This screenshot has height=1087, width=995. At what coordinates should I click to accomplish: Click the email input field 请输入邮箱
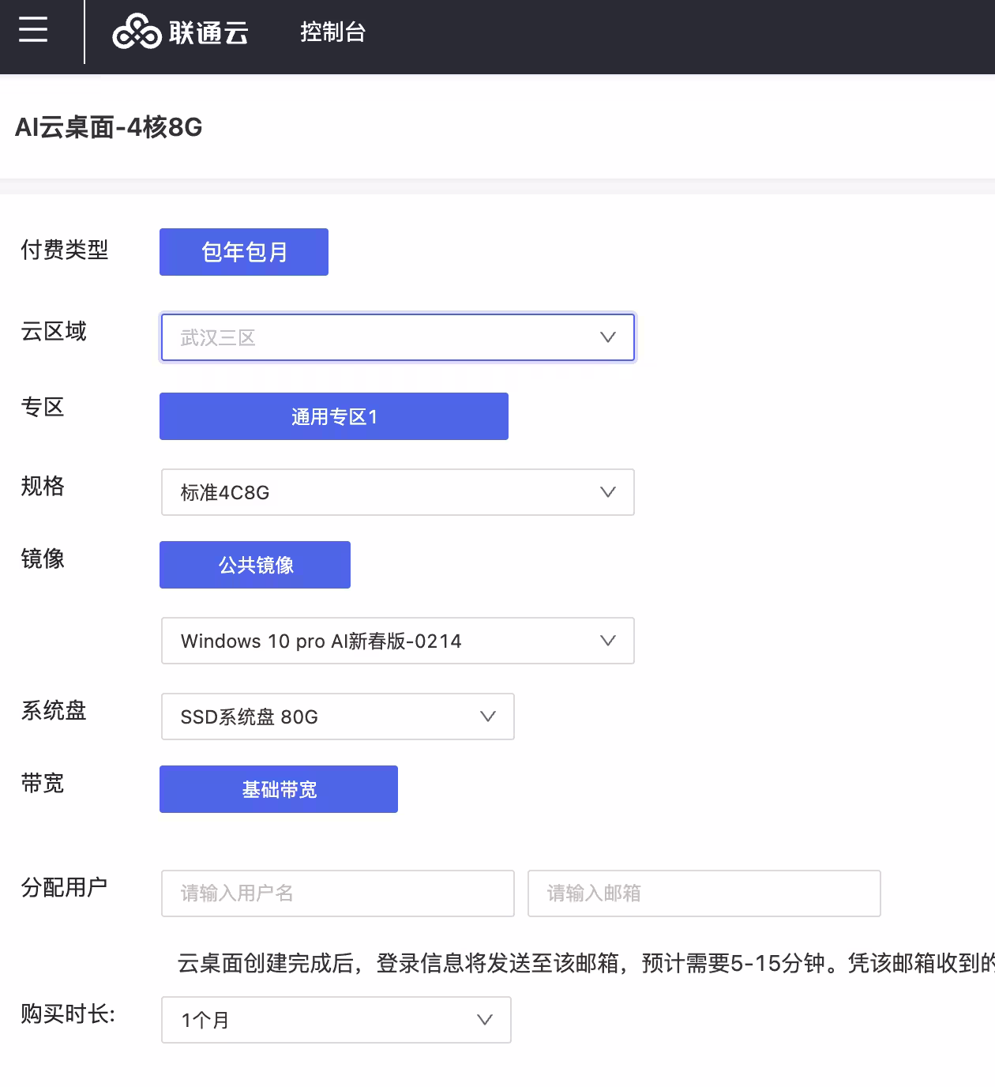(x=704, y=893)
